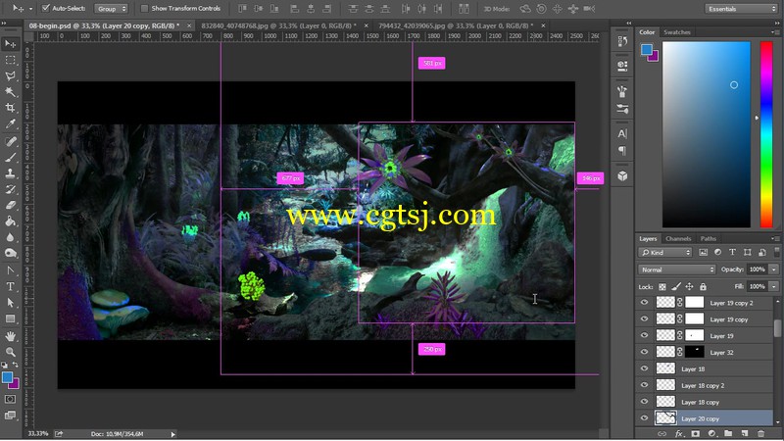Open status bar info arrow menu

173,434
